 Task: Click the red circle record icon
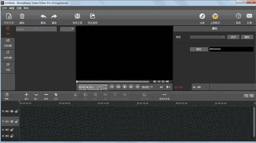(x=176, y=87)
